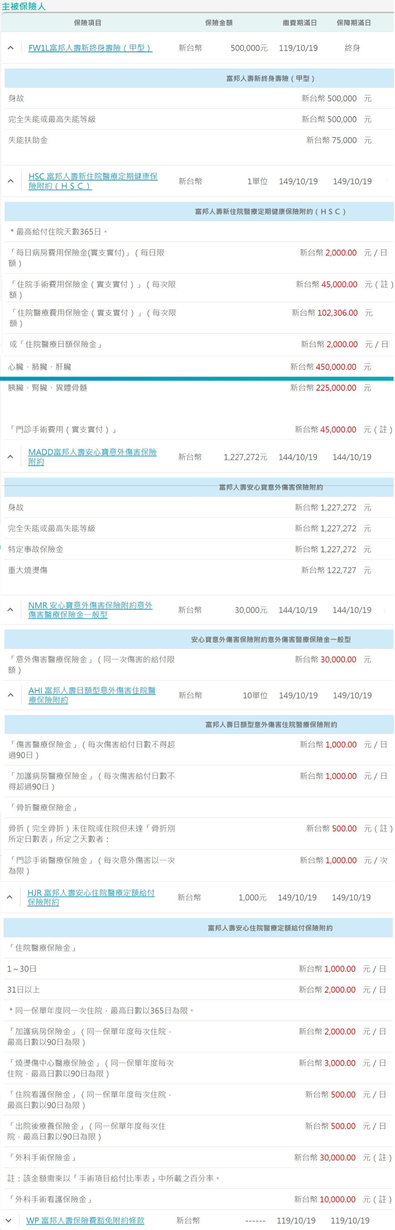This screenshot has width=395, height=1230.
Task: Click the 保險項目 column header
Action: pos(87,22)
